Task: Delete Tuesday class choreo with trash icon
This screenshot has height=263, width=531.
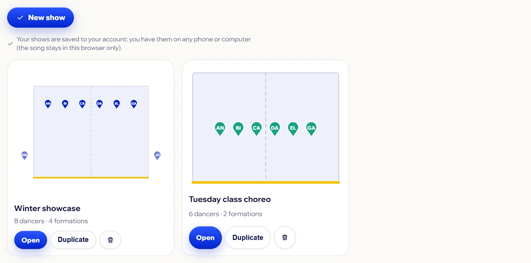Action: (x=285, y=238)
